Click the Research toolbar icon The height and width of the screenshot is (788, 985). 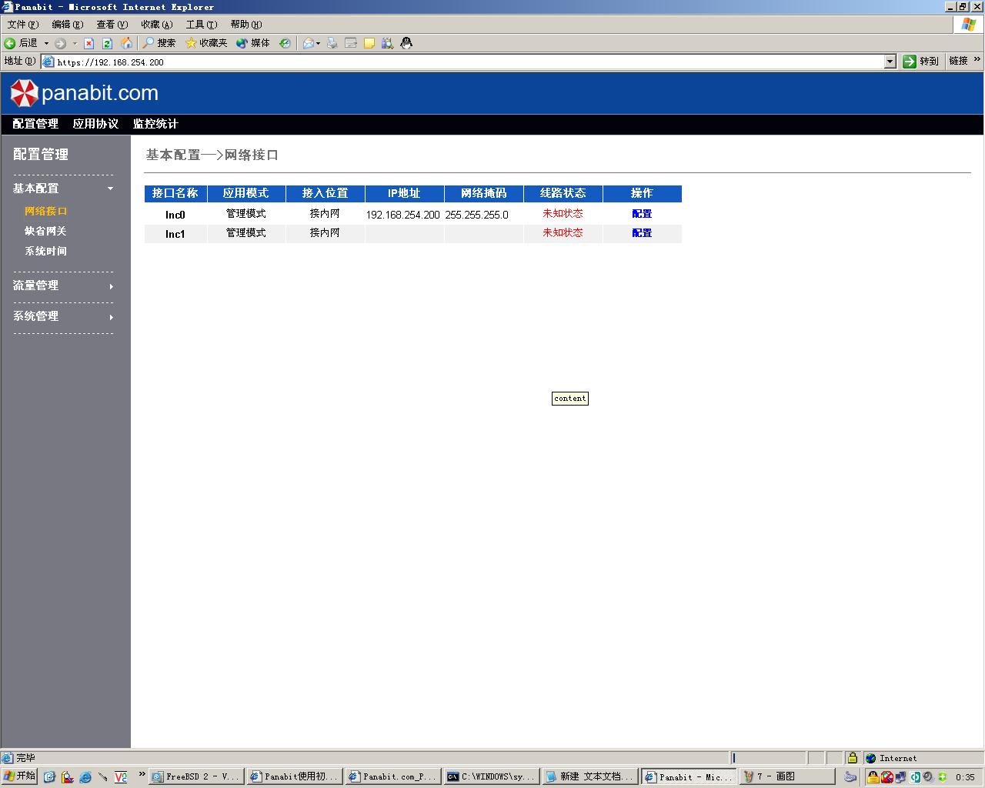tap(388, 43)
